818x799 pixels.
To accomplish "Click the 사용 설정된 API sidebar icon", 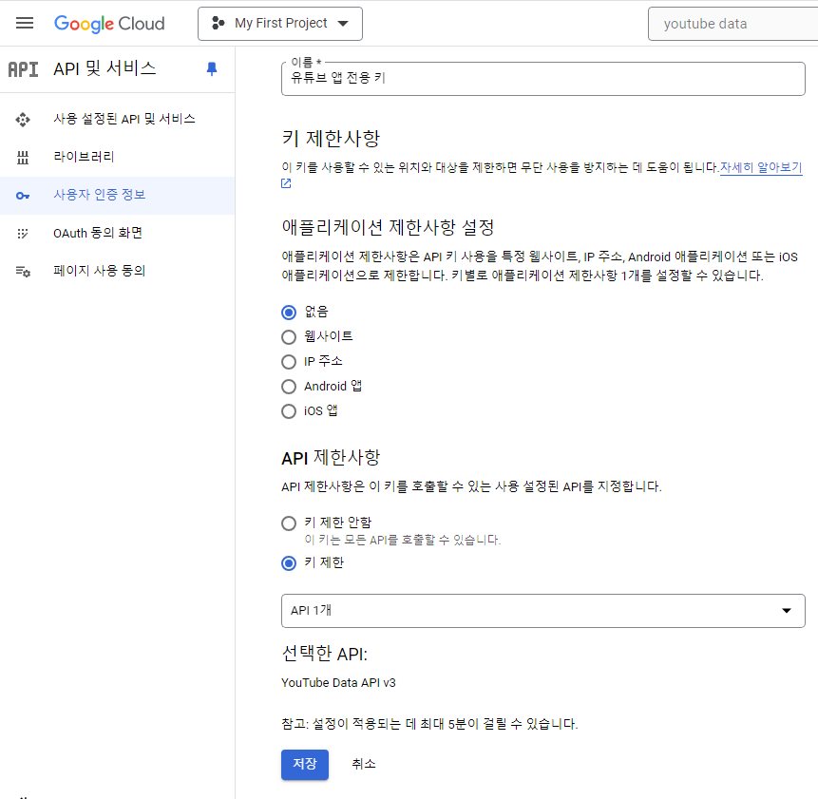I will pyautogui.click(x=23, y=120).
